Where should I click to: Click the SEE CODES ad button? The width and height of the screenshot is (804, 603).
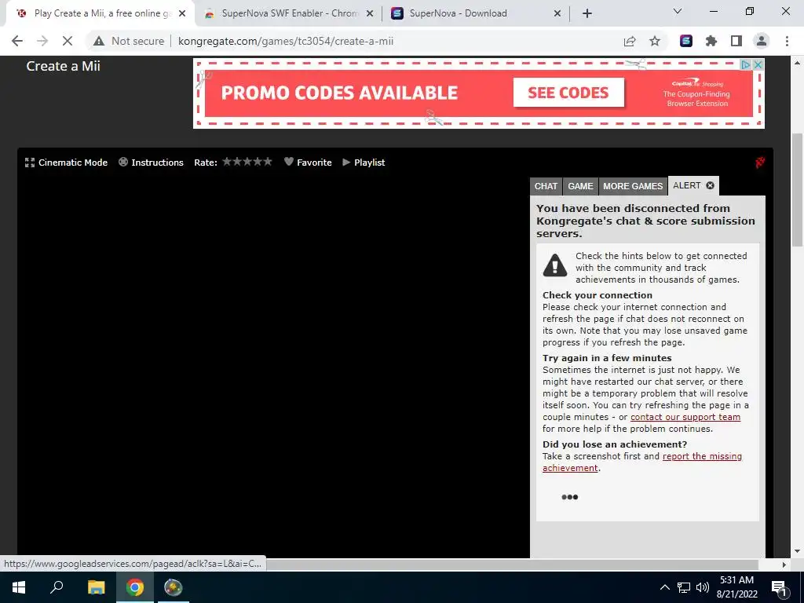(x=568, y=93)
